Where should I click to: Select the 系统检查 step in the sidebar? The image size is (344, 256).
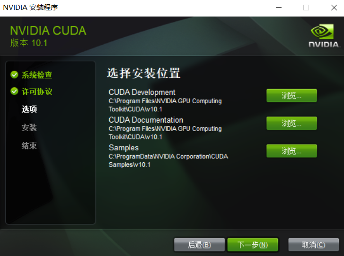pos(37,75)
